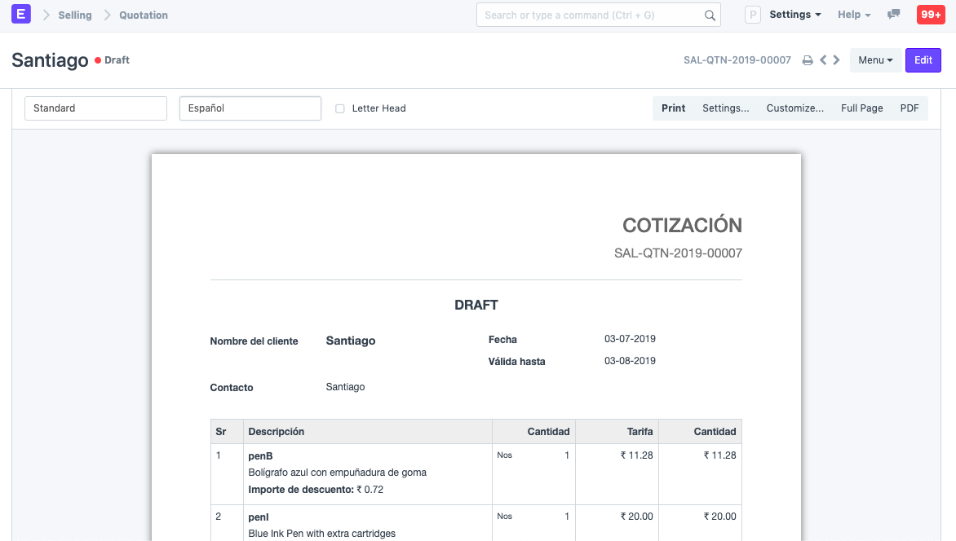Go to next document arrow
956x541 pixels.
(x=837, y=60)
